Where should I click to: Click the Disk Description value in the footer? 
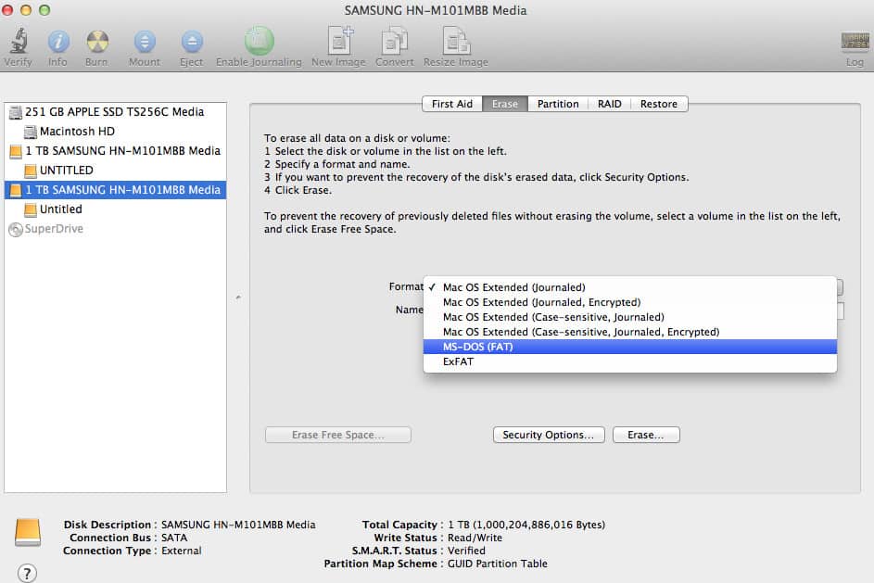point(238,525)
